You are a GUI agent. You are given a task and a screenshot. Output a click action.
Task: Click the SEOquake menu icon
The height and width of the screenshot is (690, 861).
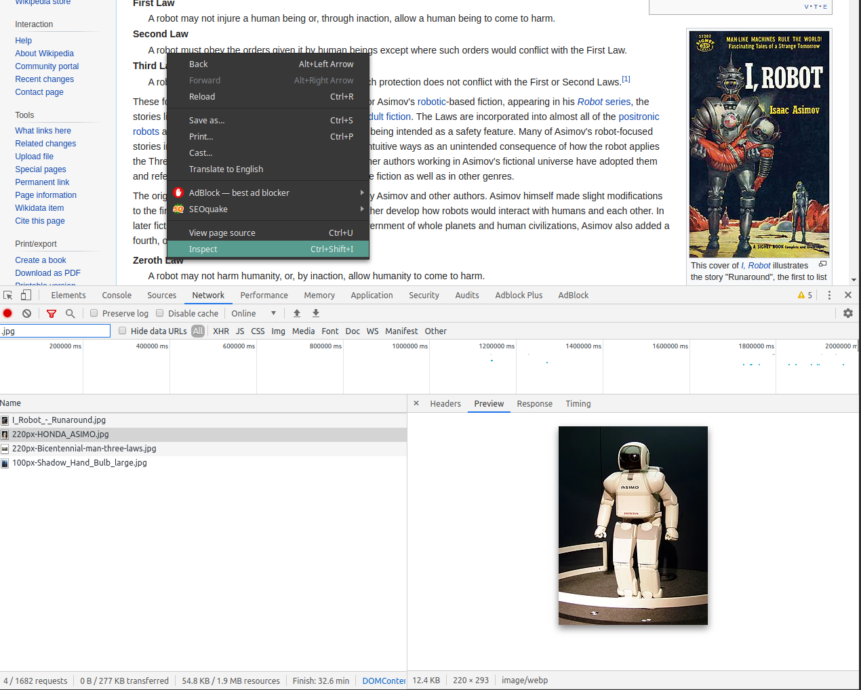[178, 209]
